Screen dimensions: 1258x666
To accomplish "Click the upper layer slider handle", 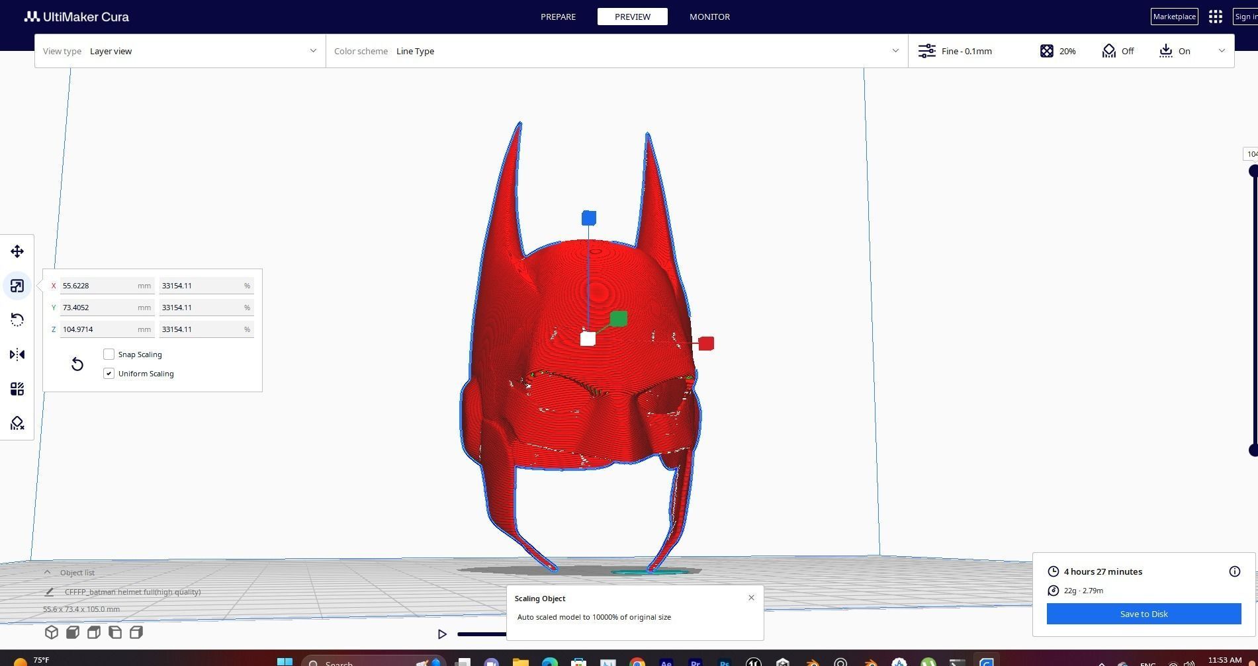I will coord(1253,171).
